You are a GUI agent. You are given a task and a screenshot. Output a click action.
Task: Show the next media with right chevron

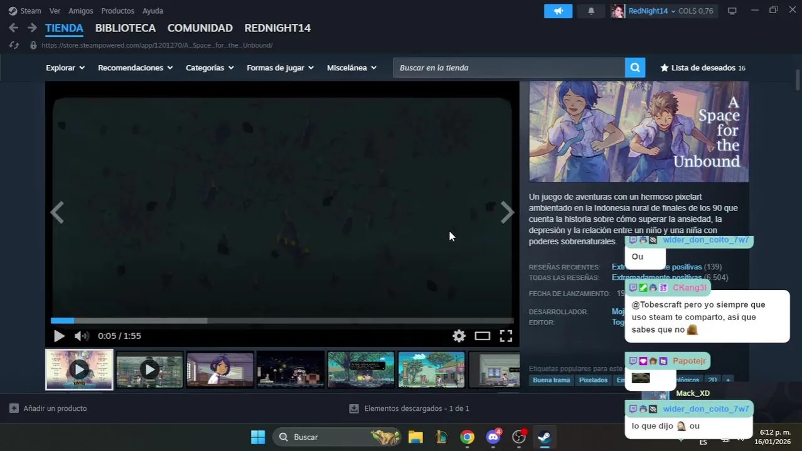(507, 212)
